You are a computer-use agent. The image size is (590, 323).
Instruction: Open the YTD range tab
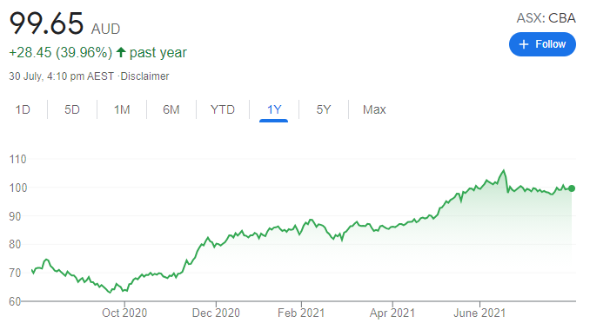click(x=223, y=109)
